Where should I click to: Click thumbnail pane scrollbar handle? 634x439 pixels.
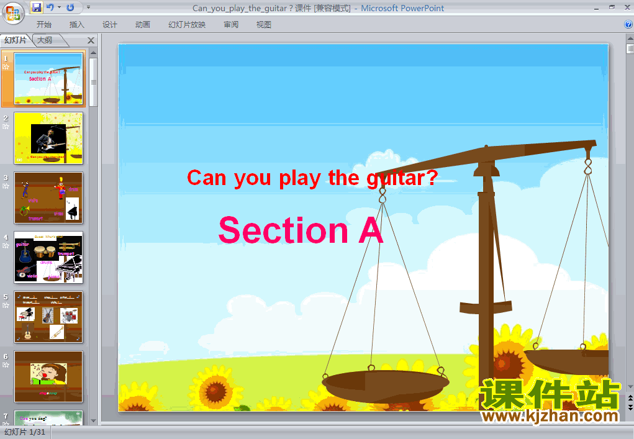(93, 82)
